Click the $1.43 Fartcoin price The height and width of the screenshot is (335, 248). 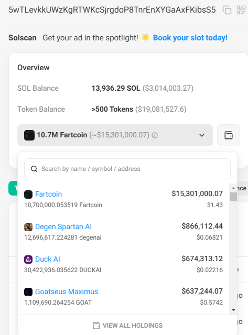[215, 205]
